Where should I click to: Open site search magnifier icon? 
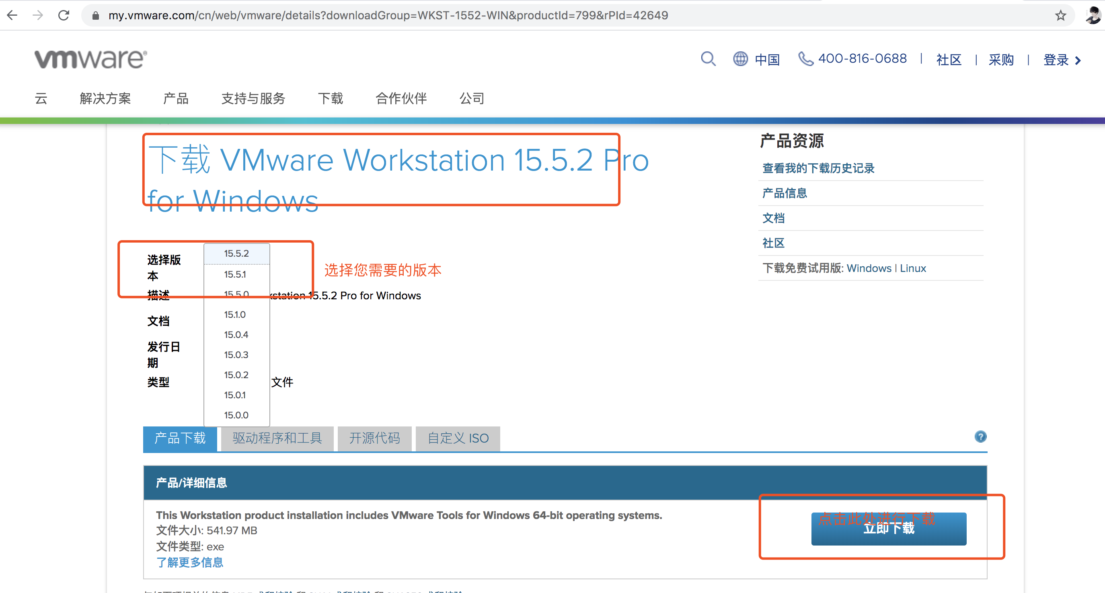(708, 59)
